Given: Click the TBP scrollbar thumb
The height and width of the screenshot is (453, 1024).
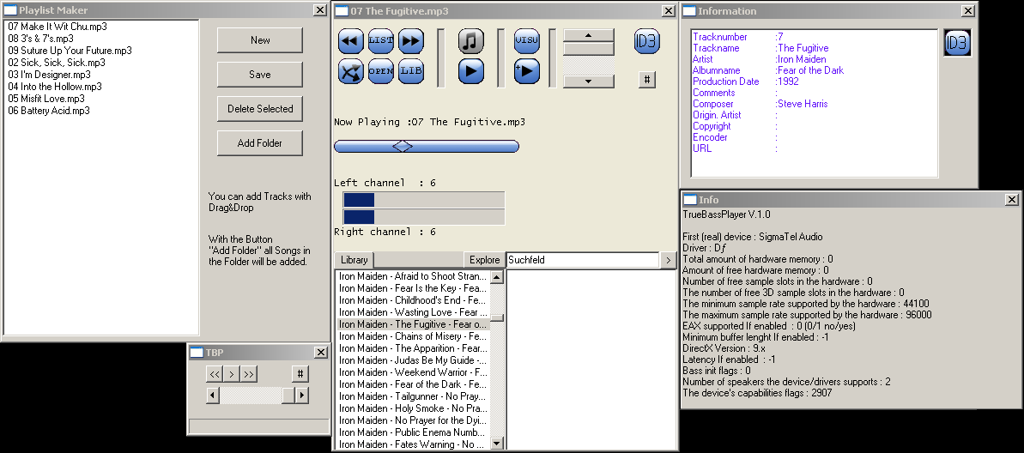Looking at the screenshot, I should coord(288,395).
